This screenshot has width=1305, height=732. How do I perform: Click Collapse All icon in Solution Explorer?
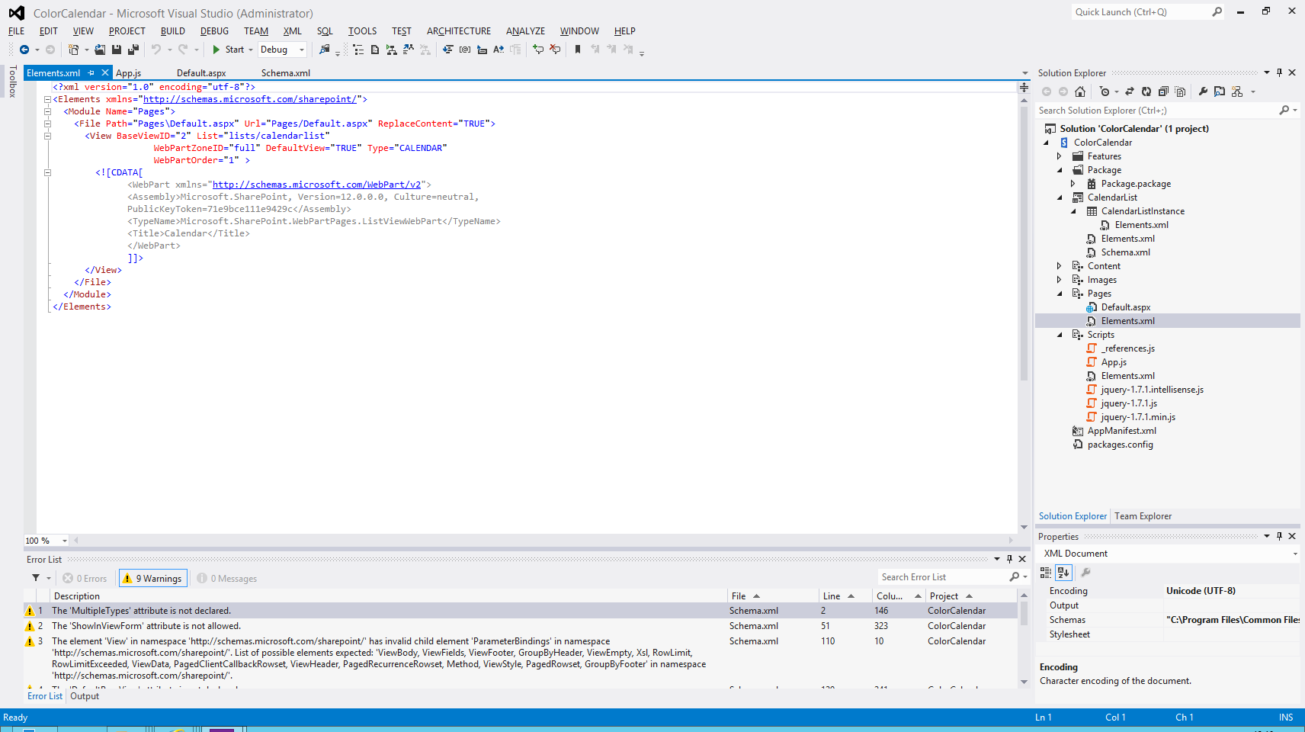[x=1163, y=91]
